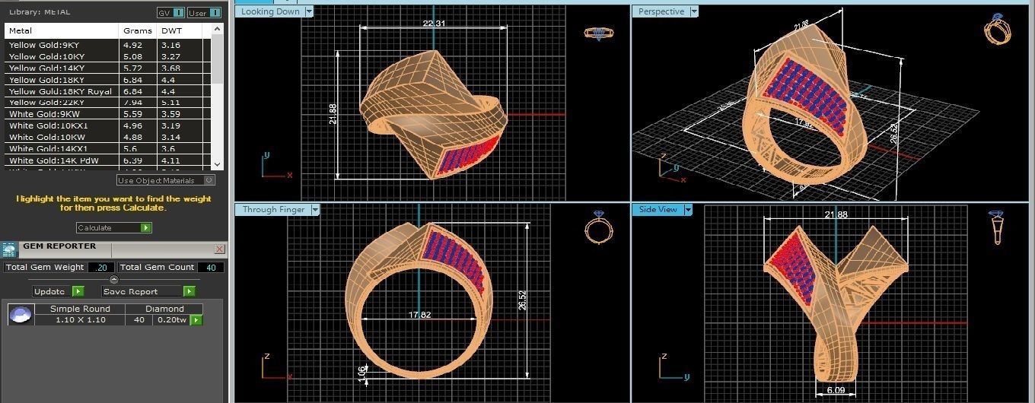Close the Gem Reporter panel
This screenshot has width=1035, height=403.
click(x=219, y=249)
